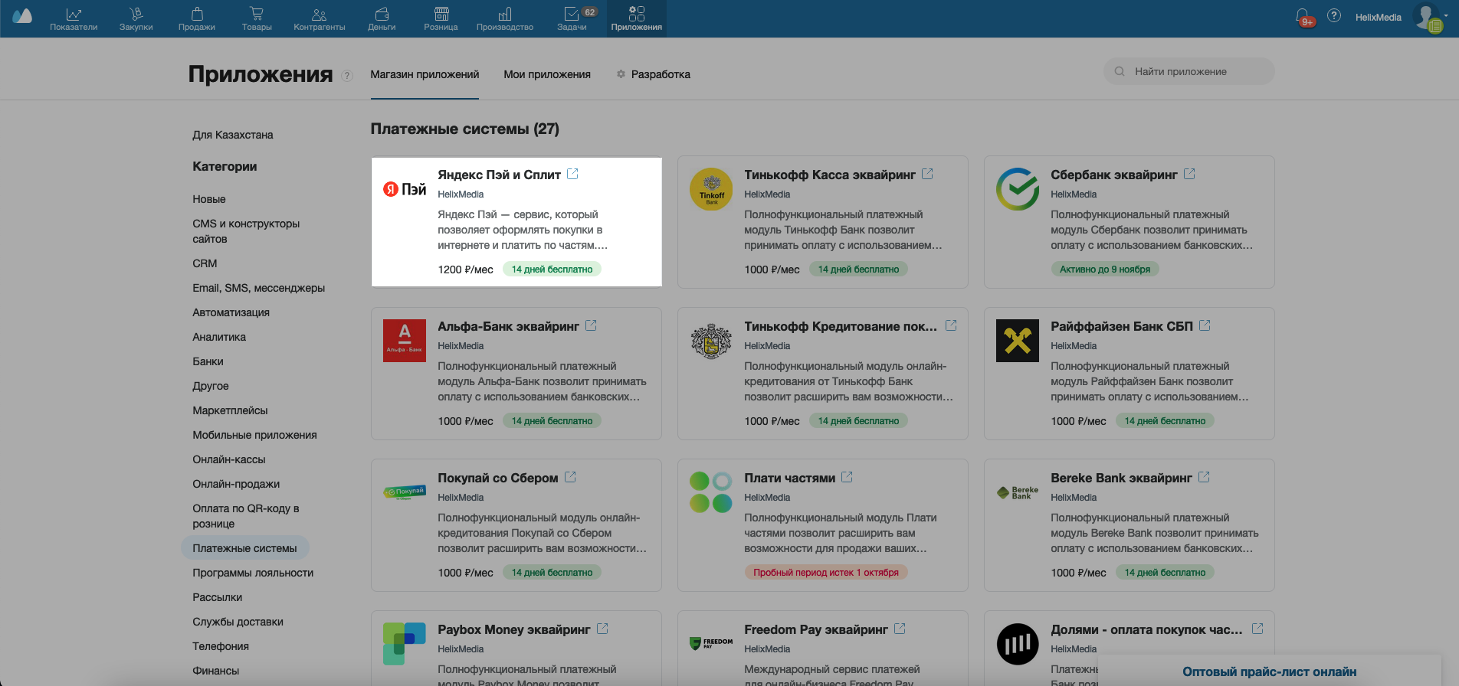
Task: Open external link icon for Paybox Money эквайринг
Action: pyautogui.click(x=602, y=629)
